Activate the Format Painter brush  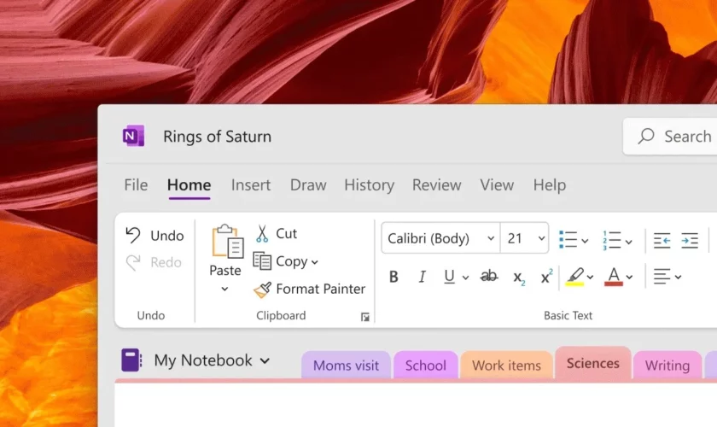[x=263, y=290]
